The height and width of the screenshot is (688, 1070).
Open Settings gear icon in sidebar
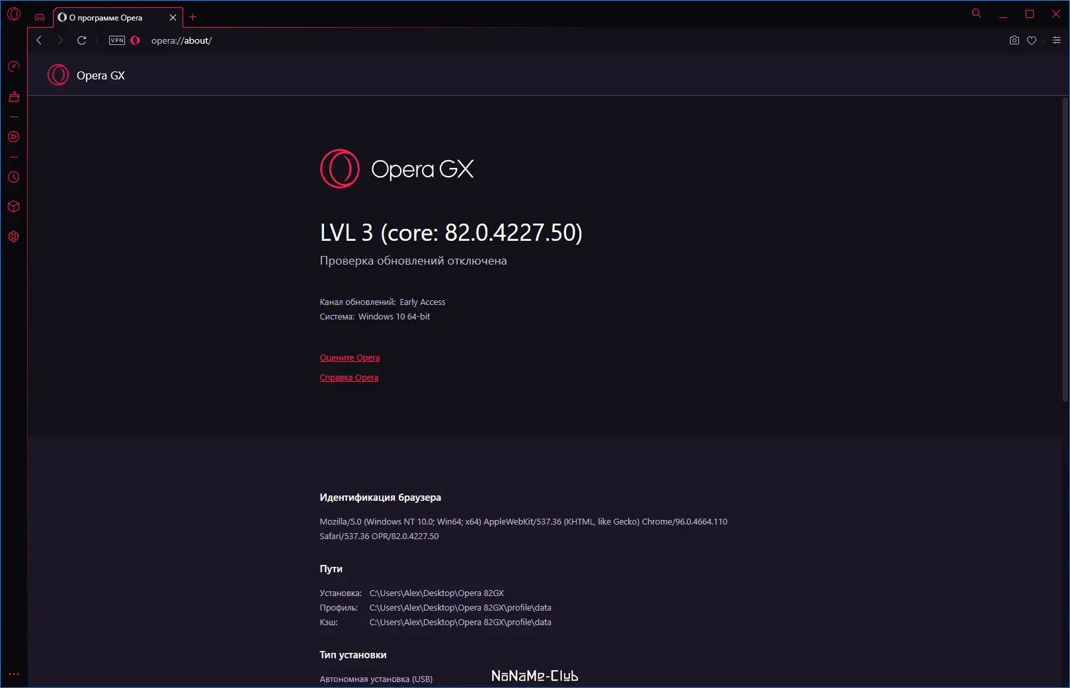pyautogui.click(x=14, y=237)
